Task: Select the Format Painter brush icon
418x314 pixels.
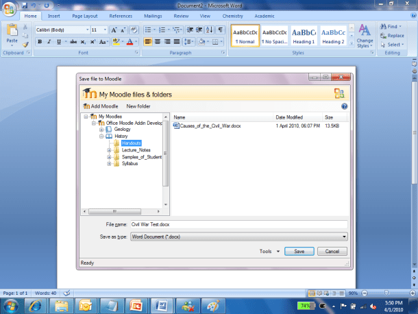Action: point(25,45)
